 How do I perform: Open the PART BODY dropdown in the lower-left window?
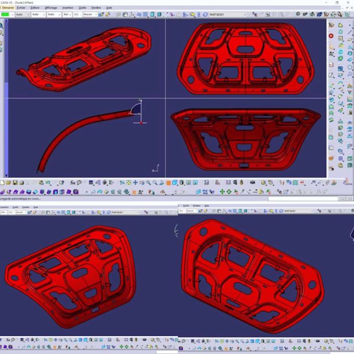click(x=125, y=212)
